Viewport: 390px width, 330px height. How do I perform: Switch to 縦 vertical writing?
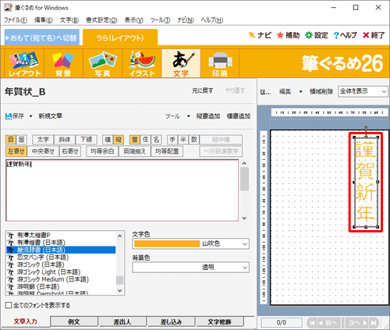click(119, 140)
